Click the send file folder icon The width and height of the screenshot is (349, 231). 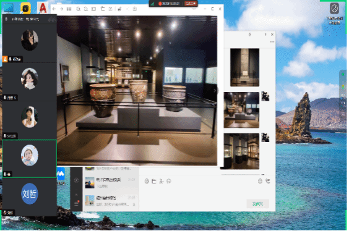pos(154,181)
